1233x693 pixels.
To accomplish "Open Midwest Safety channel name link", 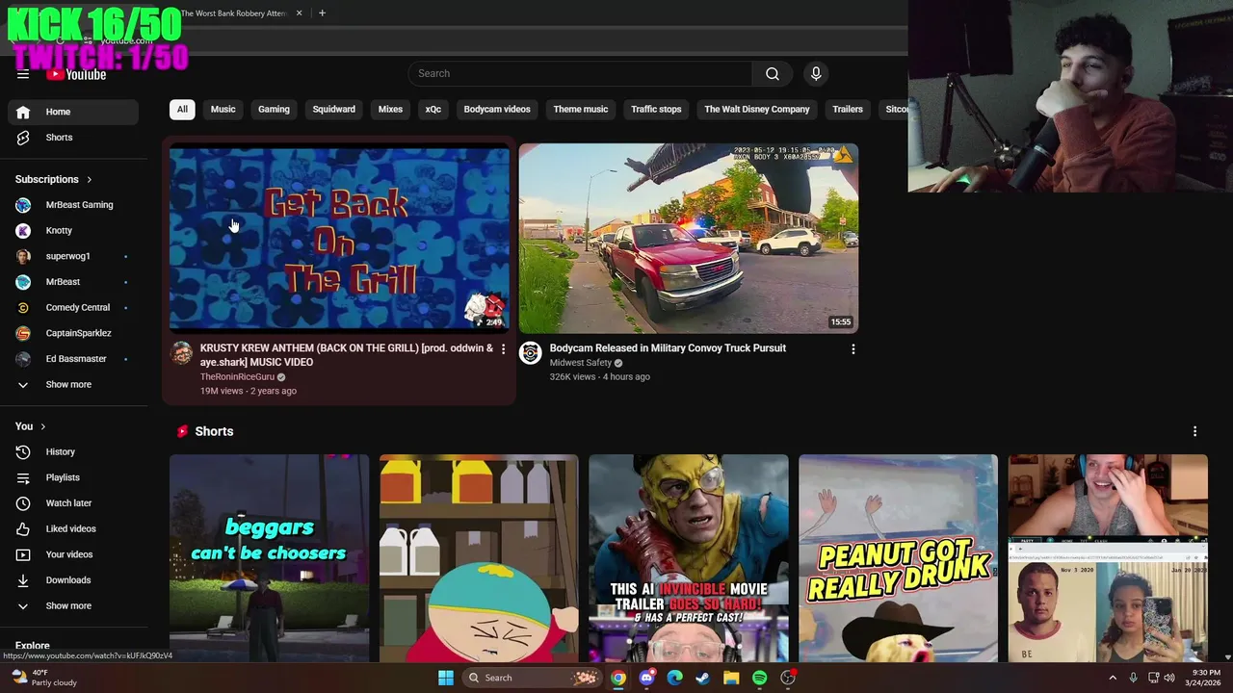I will coord(581,363).
